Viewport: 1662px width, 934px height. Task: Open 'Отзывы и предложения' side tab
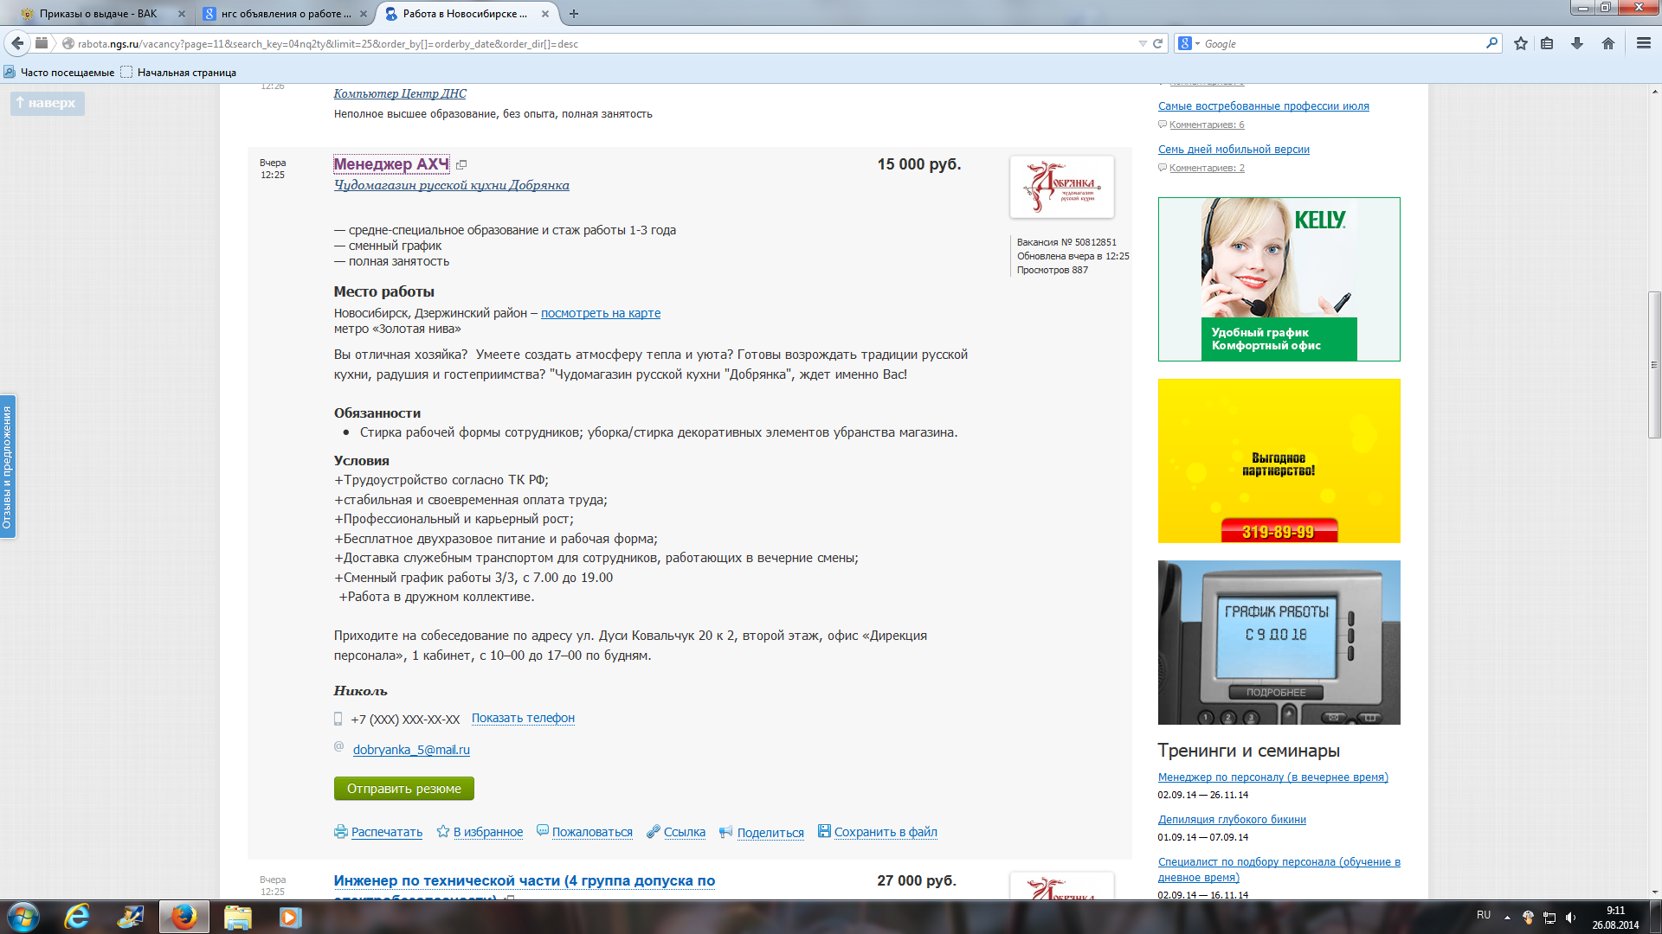(x=8, y=467)
